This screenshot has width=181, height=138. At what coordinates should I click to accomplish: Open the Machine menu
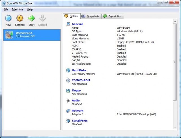click(x=18, y=9)
